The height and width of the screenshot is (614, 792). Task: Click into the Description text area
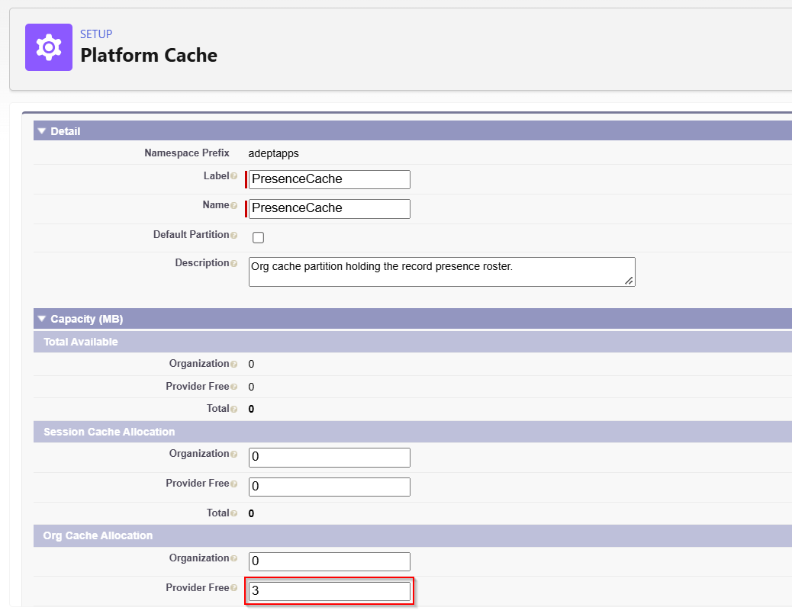pos(442,272)
